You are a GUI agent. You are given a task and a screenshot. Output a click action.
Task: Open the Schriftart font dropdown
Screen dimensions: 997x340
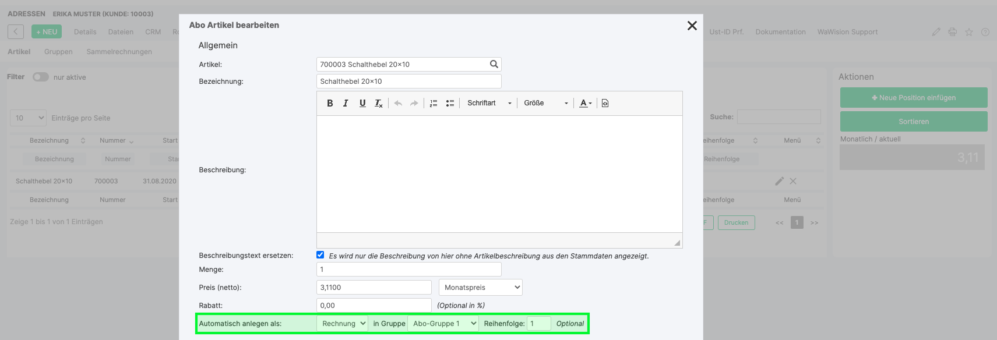pyautogui.click(x=489, y=103)
